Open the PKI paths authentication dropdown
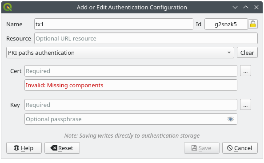Viewport: 264px width, 163px height. click(120, 53)
